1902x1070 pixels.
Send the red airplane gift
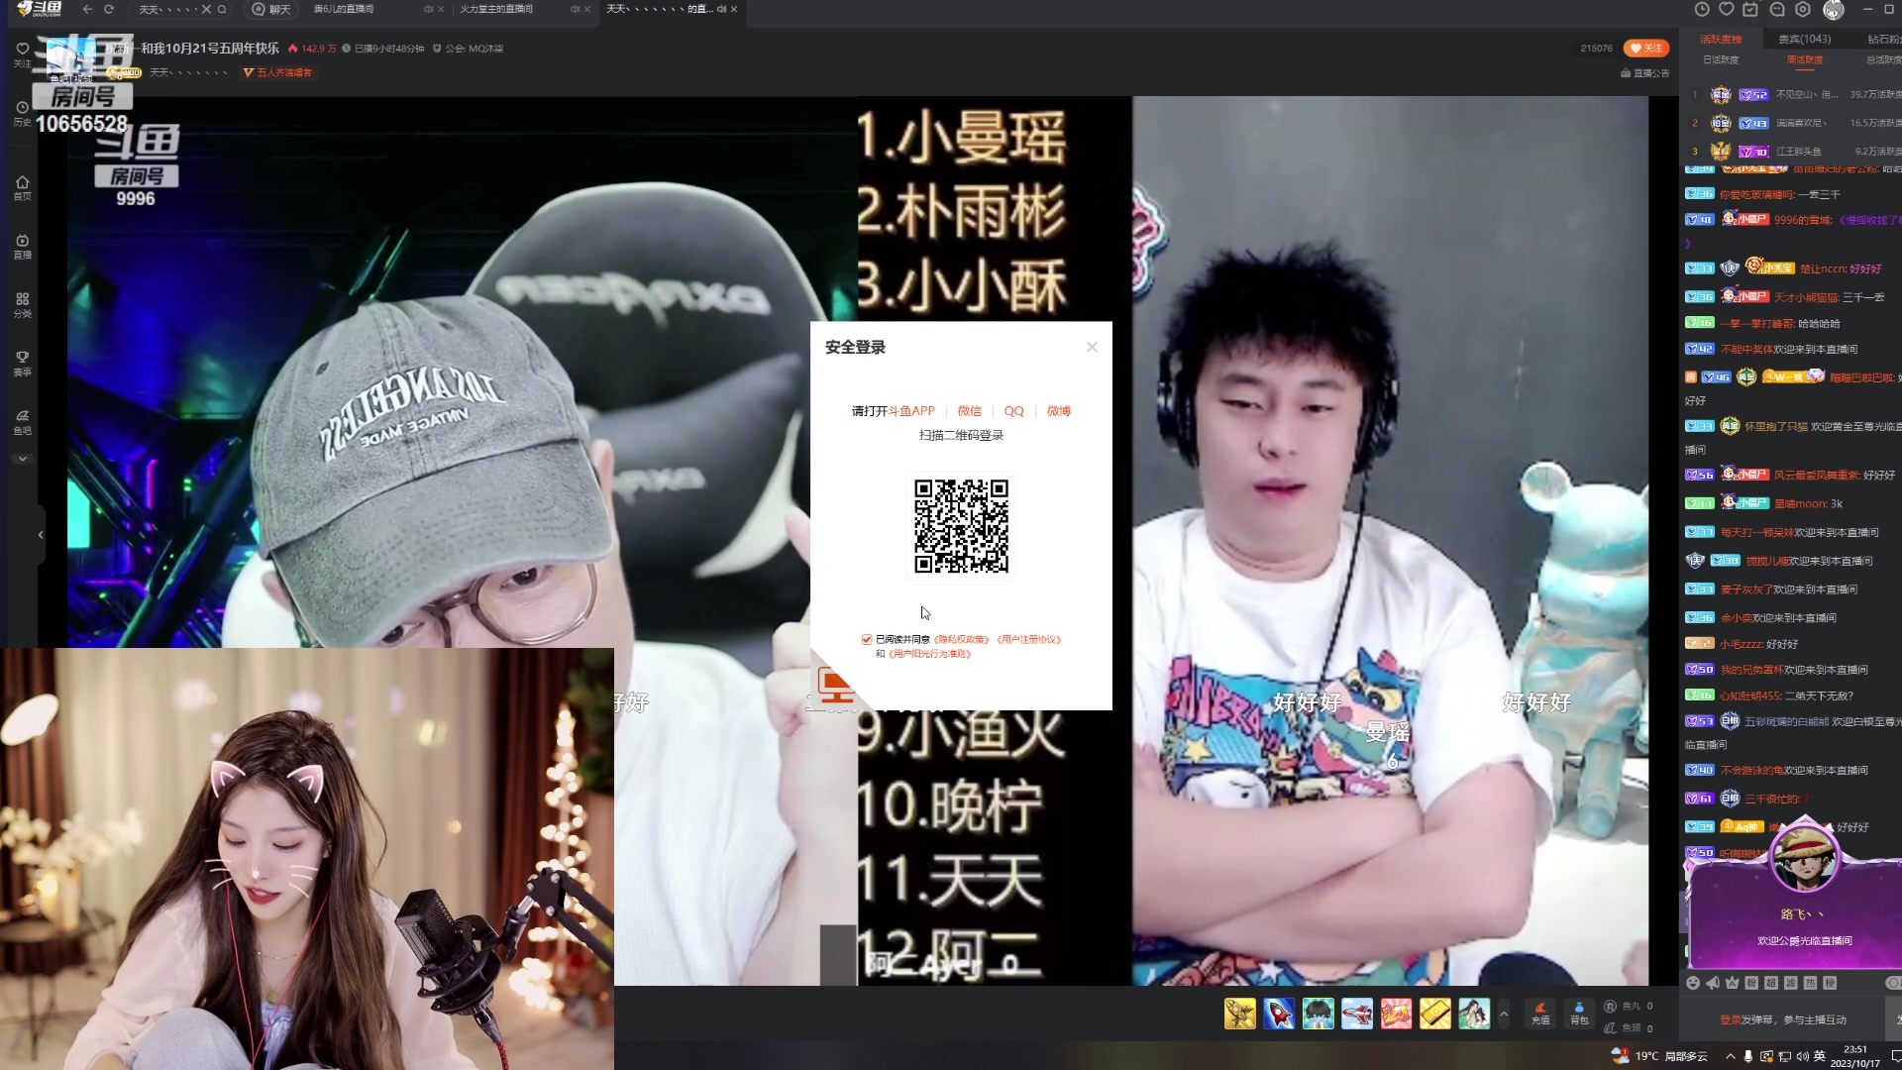[x=1357, y=1014]
